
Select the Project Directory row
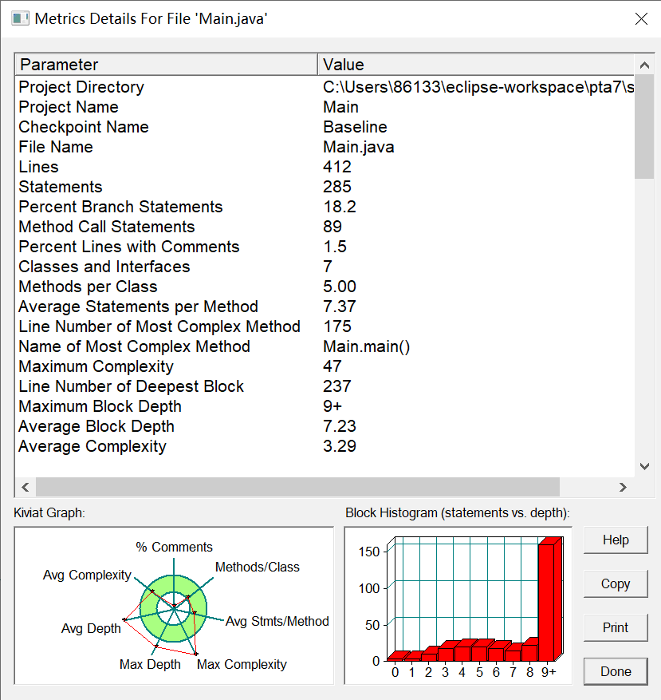coord(325,87)
